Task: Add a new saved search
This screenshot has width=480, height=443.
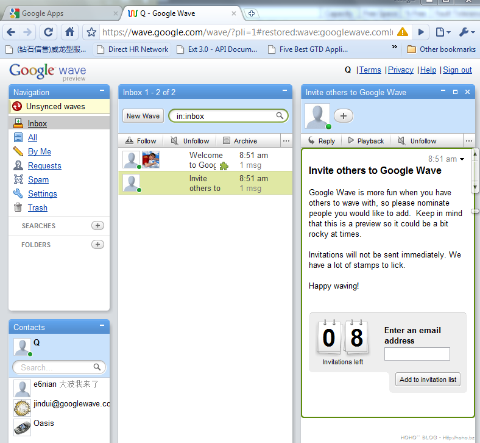Action: coord(97,226)
